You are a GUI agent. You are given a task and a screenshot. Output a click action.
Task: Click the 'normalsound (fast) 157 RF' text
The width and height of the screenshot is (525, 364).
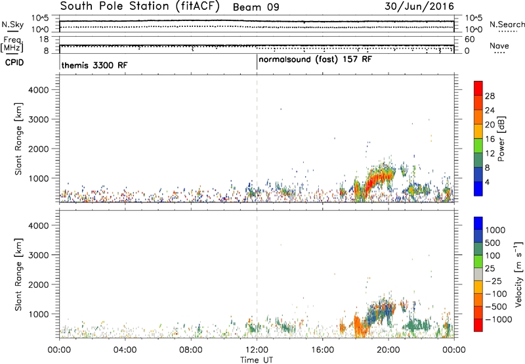coord(315,59)
